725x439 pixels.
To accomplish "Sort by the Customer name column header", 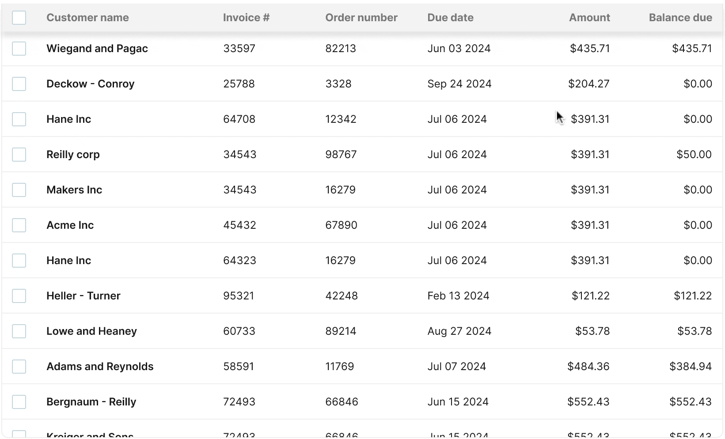I will click(87, 18).
